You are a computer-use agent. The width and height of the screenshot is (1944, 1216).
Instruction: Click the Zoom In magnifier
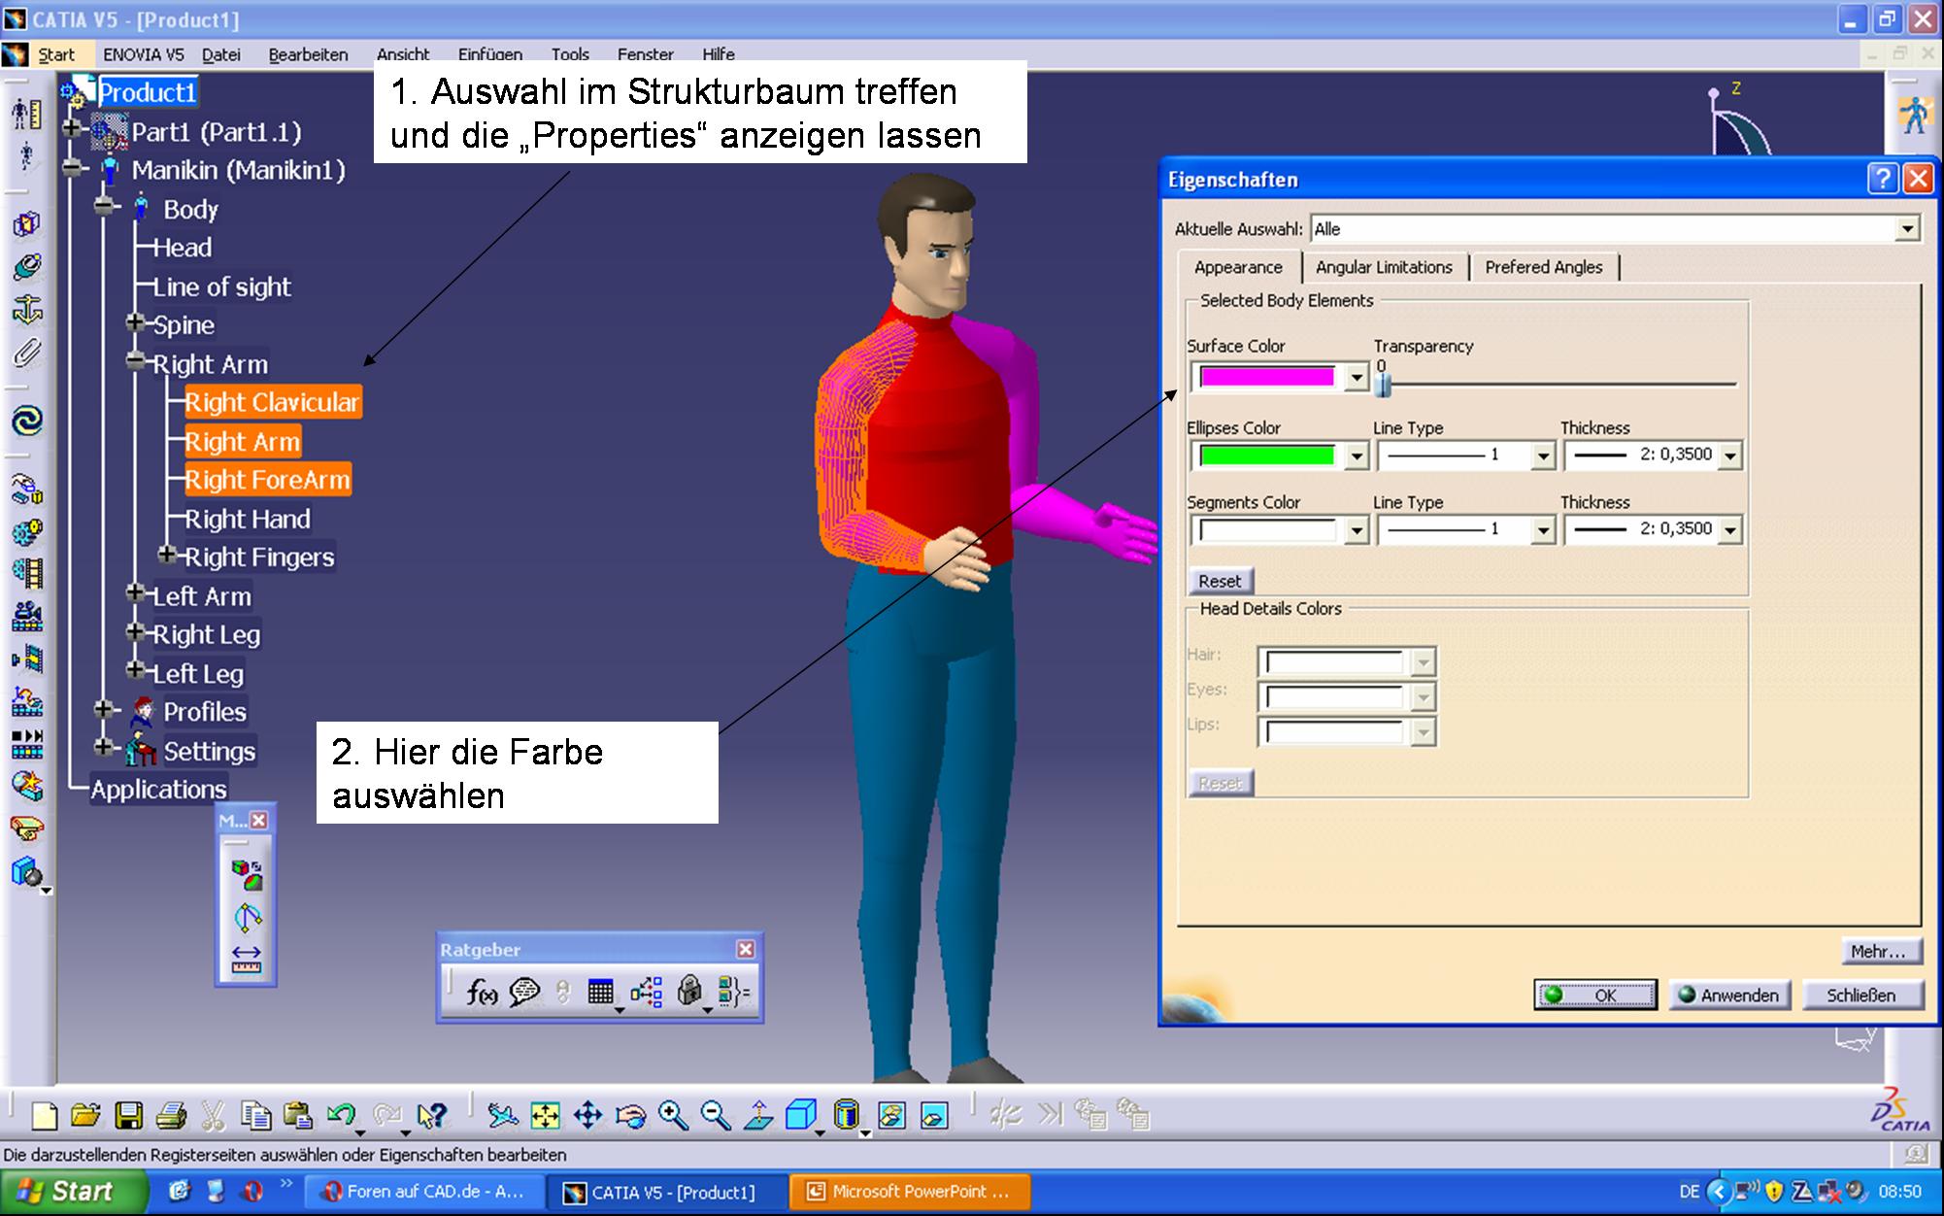673,1116
